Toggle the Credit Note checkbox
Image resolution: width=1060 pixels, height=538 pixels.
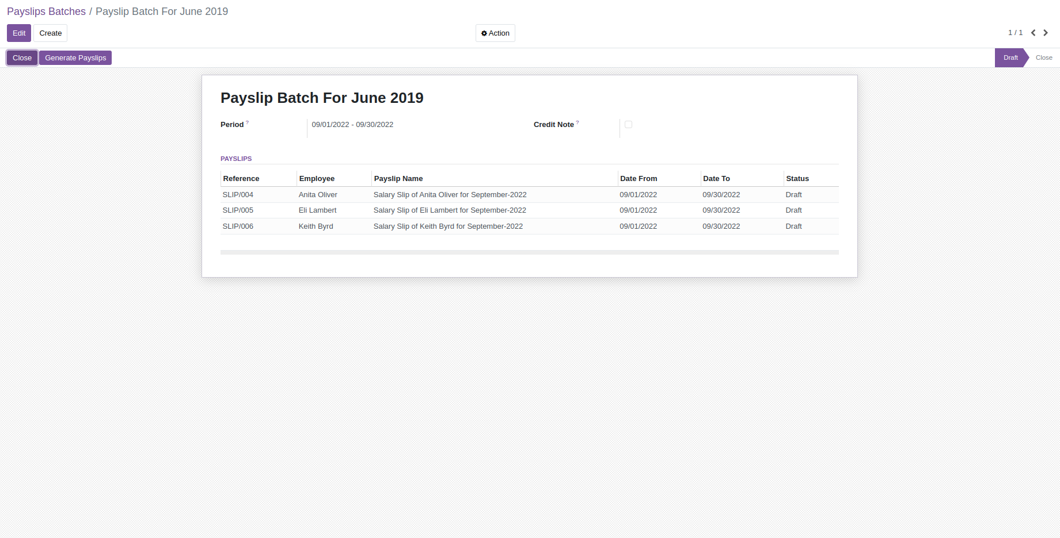(628, 124)
